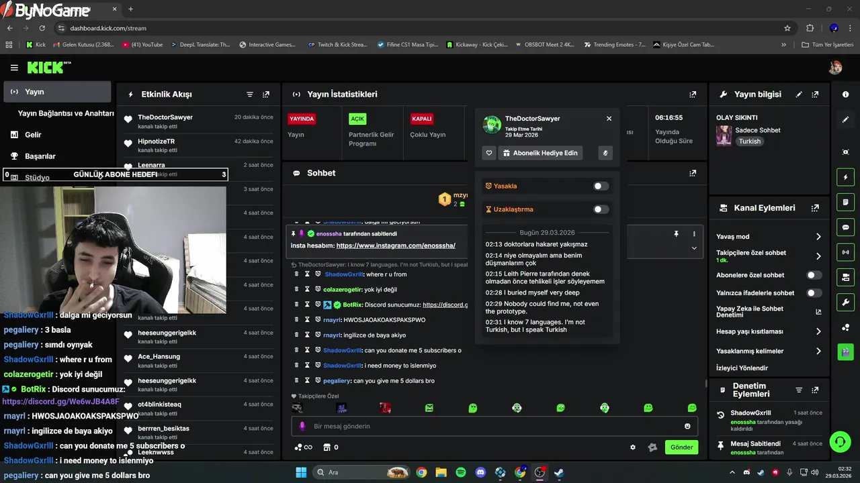Expand Hesap yaşı kısıtlaması settings
This screenshot has height=483, width=860.
818,331
